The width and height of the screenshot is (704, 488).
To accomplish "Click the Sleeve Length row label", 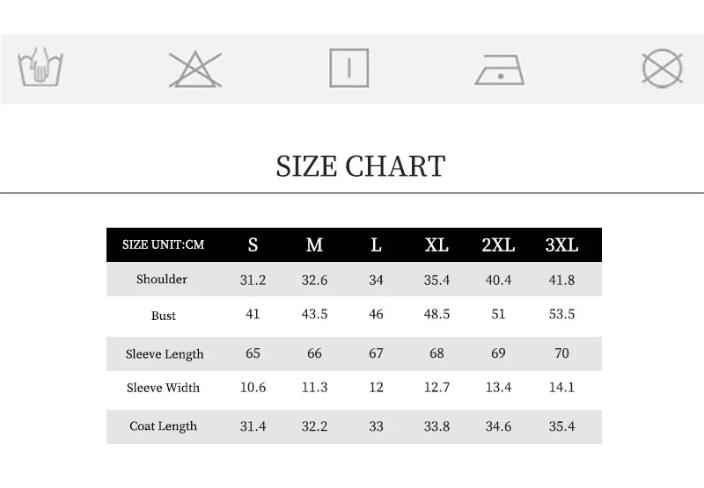I will (x=165, y=354).
